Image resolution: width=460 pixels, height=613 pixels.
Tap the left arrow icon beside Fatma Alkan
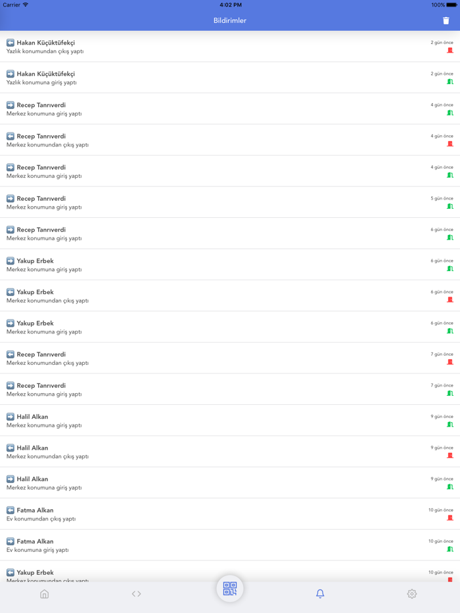point(11,510)
